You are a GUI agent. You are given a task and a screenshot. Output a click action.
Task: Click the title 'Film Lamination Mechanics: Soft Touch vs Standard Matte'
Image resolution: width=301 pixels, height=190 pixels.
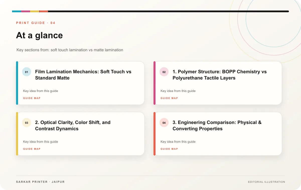point(83,75)
